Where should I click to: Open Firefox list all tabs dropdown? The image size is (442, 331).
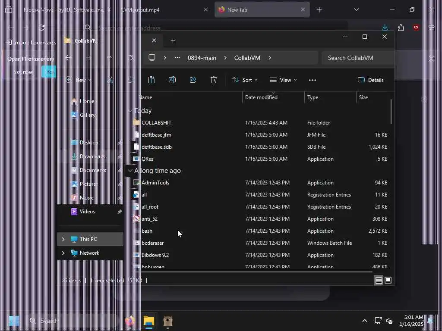click(x=357, y=9)
